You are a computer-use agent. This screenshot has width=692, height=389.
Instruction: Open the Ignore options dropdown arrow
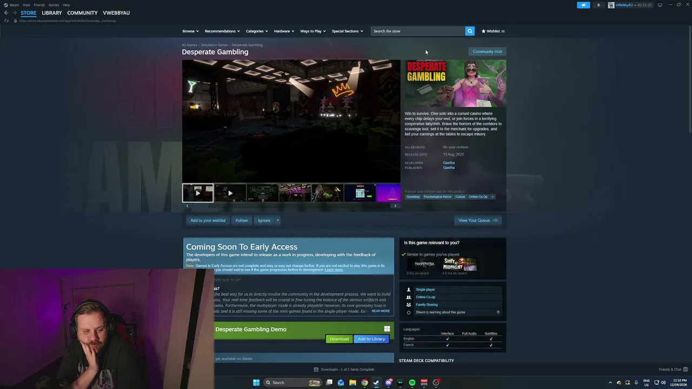pyautogui.click(x=277, y=220)
